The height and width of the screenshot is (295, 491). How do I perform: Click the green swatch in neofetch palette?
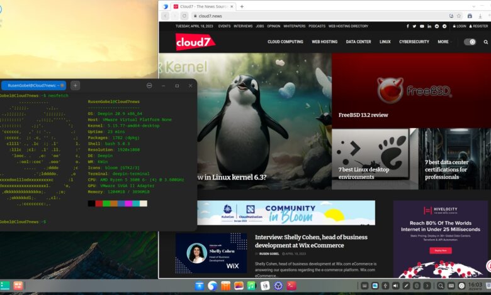coord(106,203)
